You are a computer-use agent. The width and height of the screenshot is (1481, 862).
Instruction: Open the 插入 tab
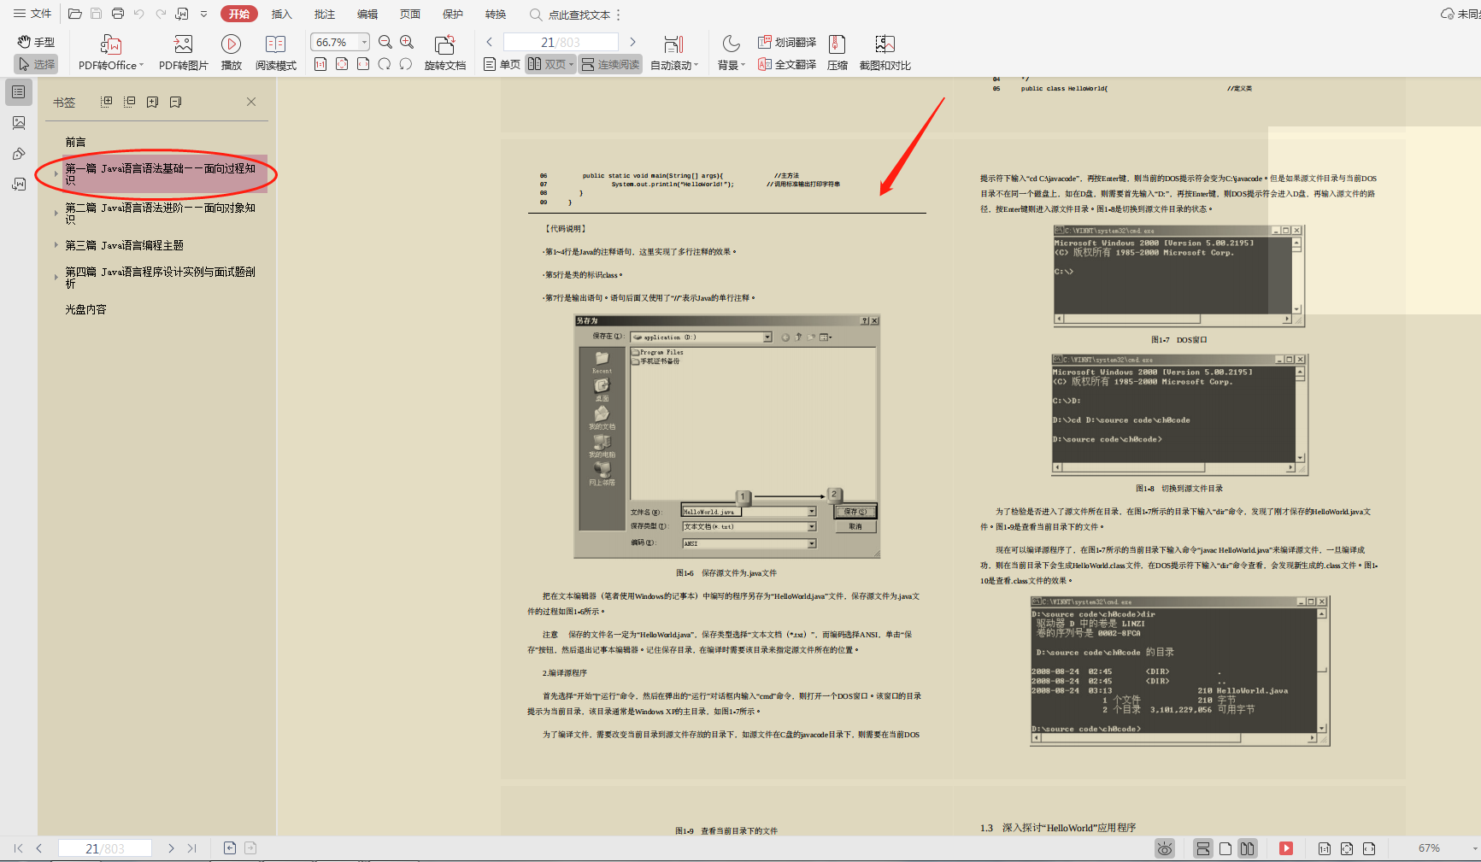click(282, 14)
